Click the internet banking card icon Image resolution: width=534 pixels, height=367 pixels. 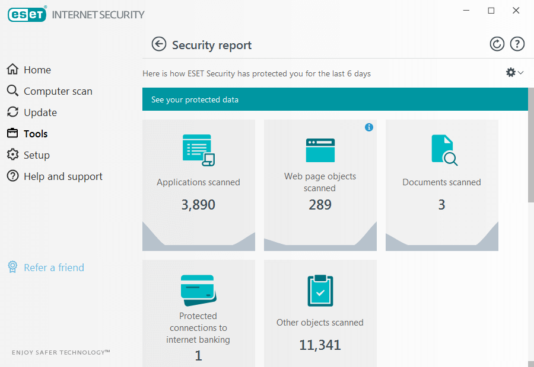(198, 289)
